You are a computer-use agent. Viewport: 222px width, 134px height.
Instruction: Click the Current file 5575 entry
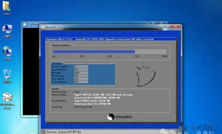(x=83, y=107)
